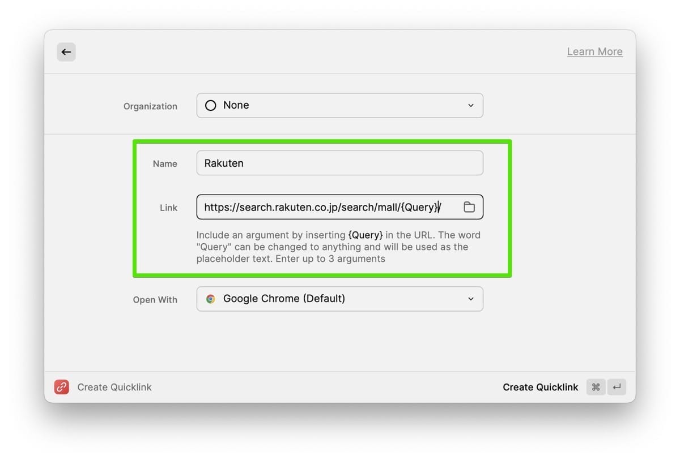Click the Return key icon
The height and width of the screenshot is (461, 680).
point(617,387)
